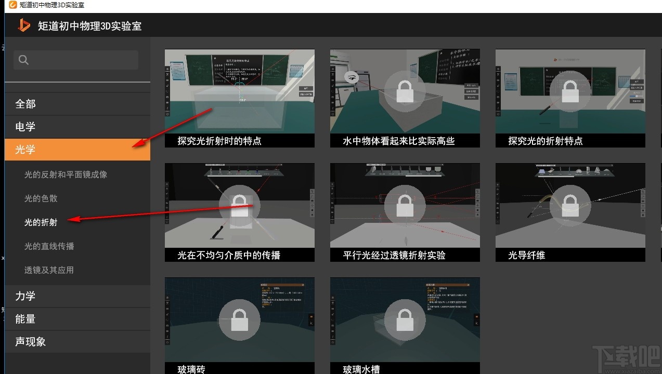Viewport: 662px width, 374px height.
Task: Click the logo icon beside 矩道初中物理3D实验室 header
Action: click(x=23, y=24)
